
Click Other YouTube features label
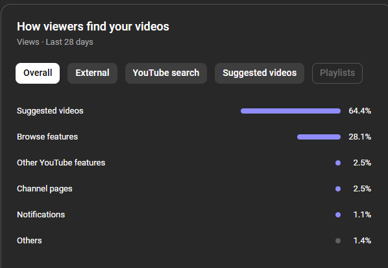tap(61, 163)
